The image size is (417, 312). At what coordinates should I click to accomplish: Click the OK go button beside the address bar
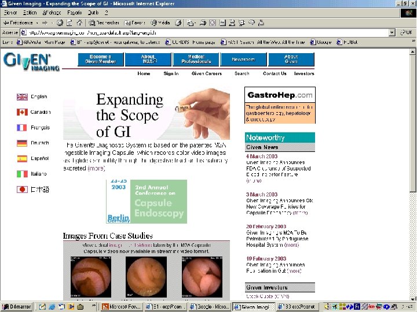(x=406, y=32)
